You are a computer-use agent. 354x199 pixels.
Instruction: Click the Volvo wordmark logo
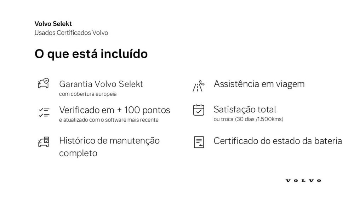(303, 181)
